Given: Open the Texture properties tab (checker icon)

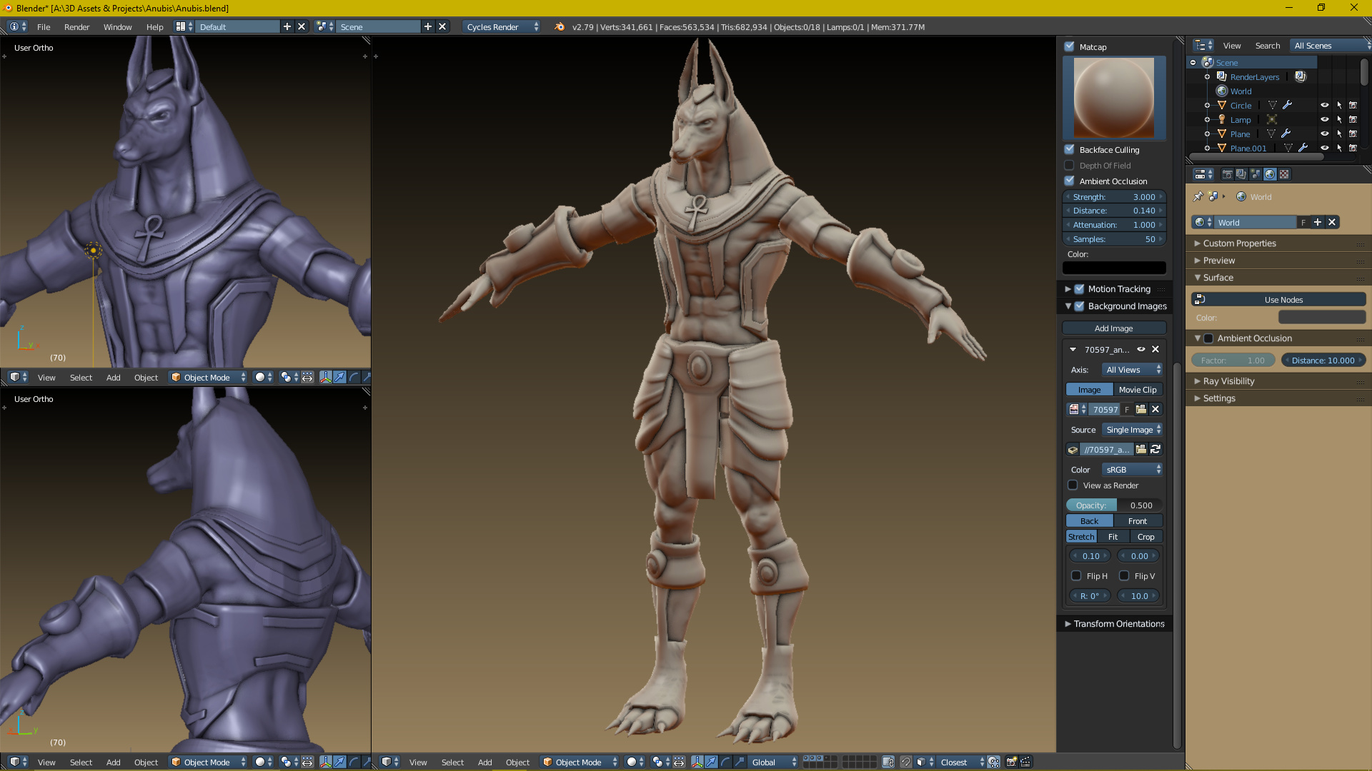Looking at the screenshot, I should pyautogui.click(x=1284, y=174).
